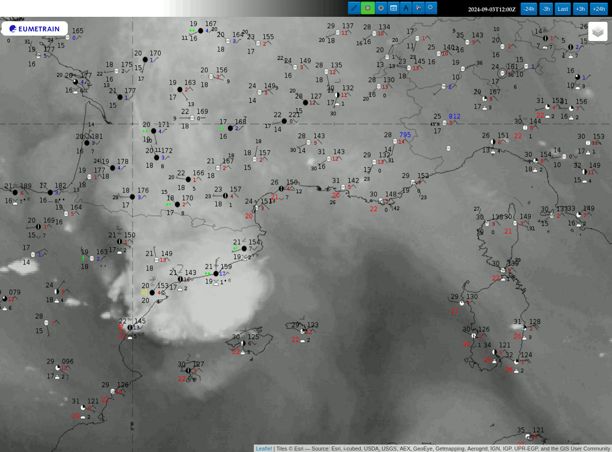Click the blue pressure value 812
The image size is (612, 452).
coord(455,117)
